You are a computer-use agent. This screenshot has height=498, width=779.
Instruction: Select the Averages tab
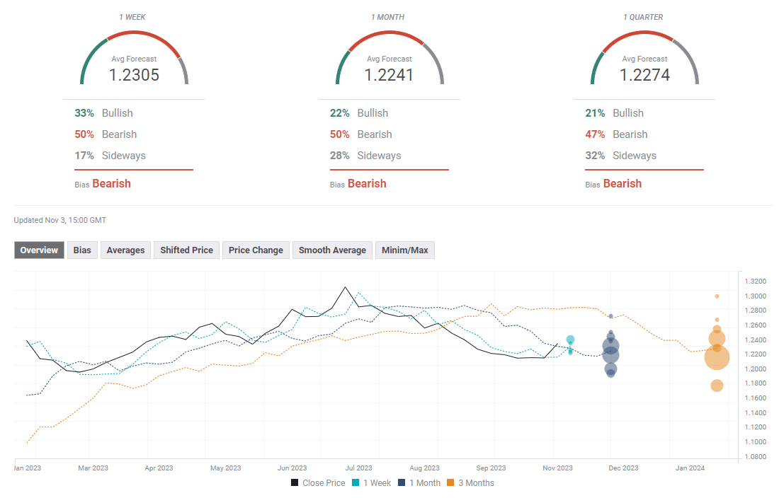point(125,250)
